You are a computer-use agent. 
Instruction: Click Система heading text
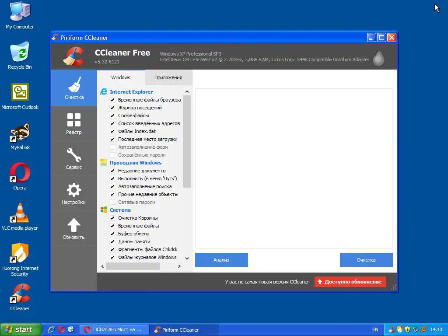pyautogui.click(x=120, y=210)
